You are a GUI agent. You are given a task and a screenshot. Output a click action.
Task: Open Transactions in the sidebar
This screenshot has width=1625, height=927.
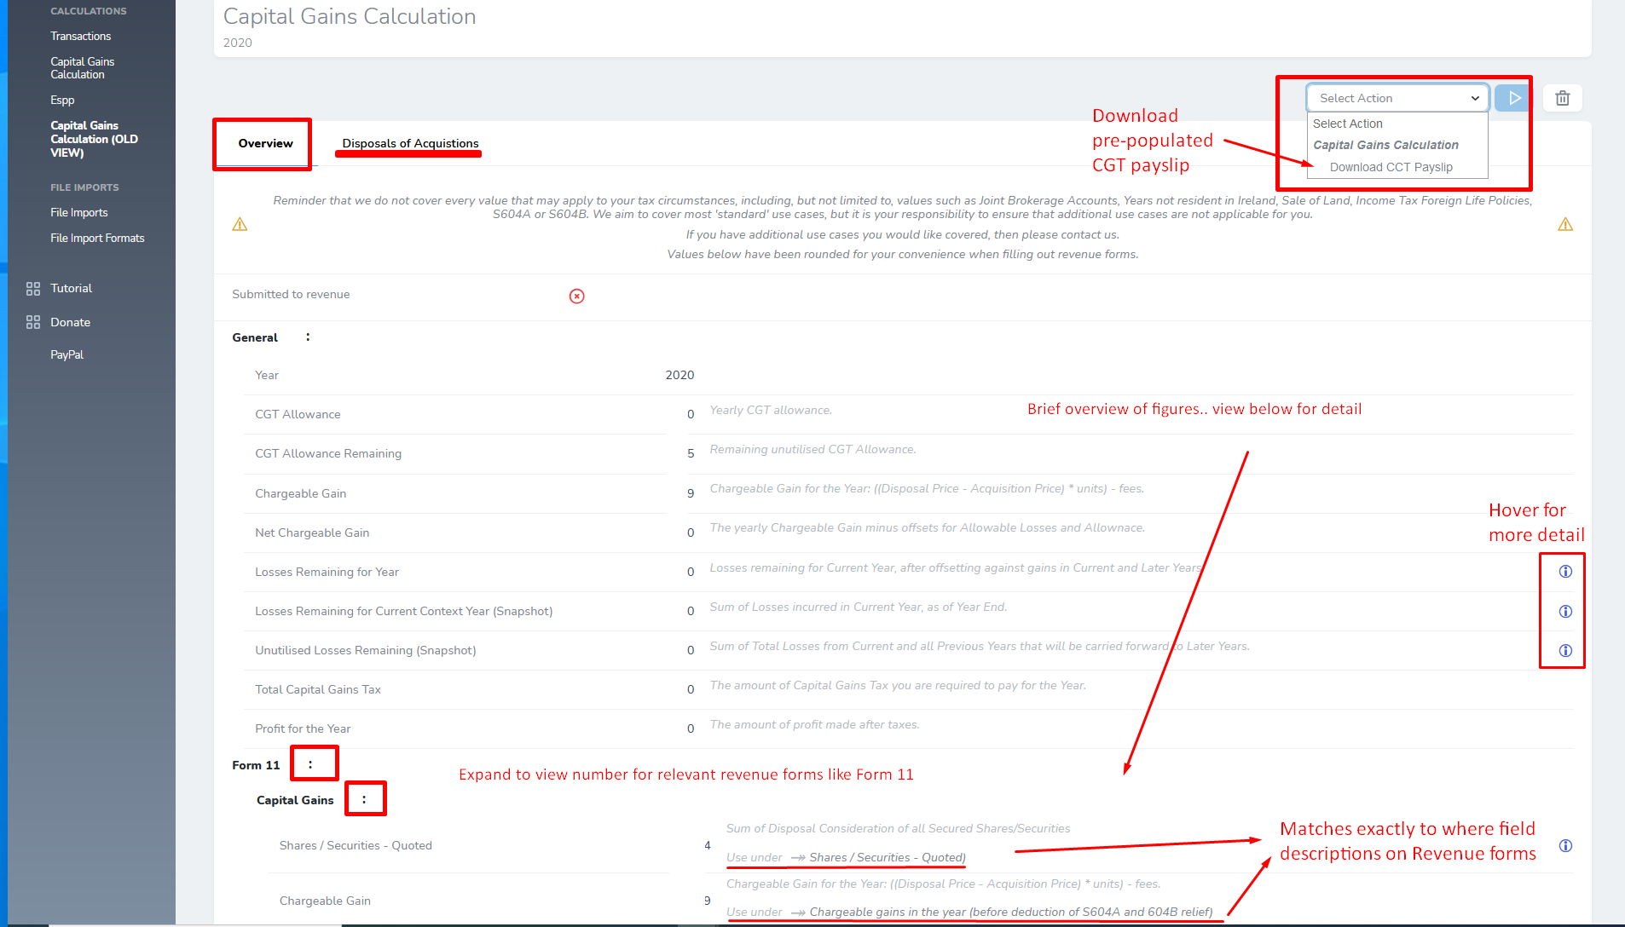81,36
